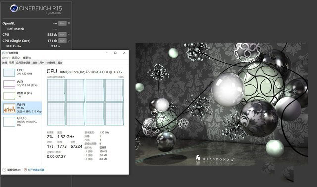Switch to the 服务 (Services) tab
The image size is (317, 187).
coord(60,63)
